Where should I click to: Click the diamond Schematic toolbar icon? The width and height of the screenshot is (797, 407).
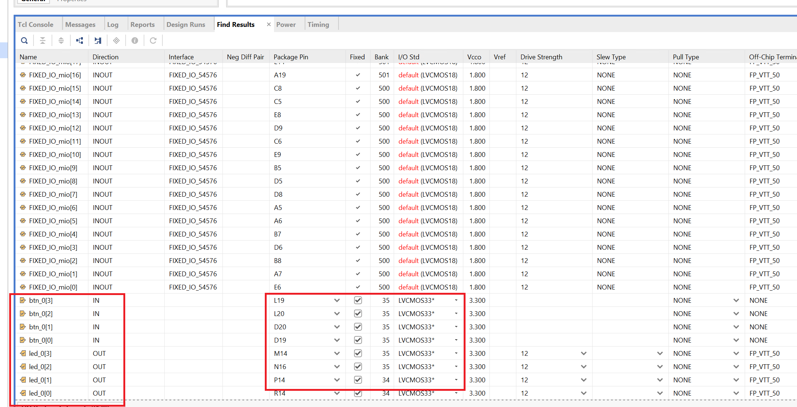coord(116,41)
